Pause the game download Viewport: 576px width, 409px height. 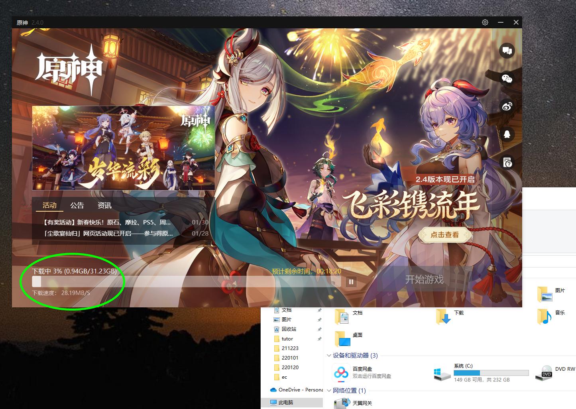pos(351,282)
